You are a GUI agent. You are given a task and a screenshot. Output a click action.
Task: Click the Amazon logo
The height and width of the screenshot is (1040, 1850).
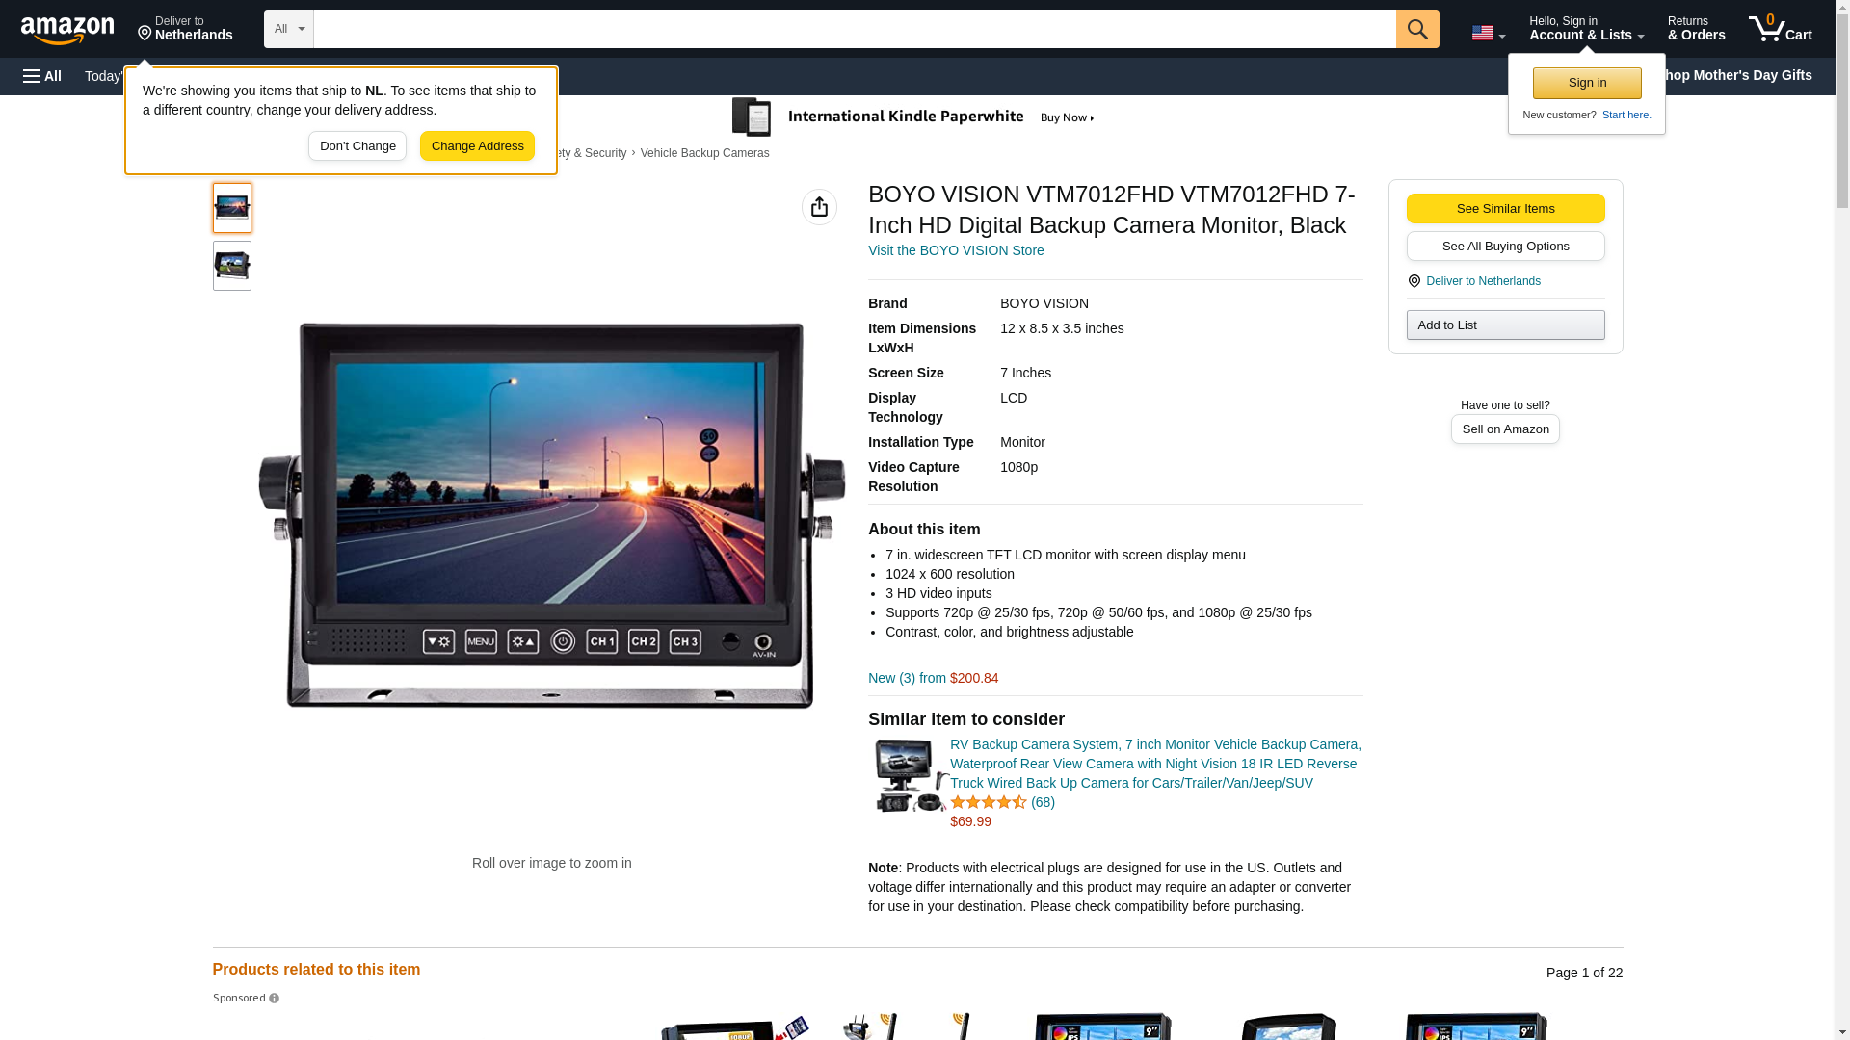click(67, 30)
